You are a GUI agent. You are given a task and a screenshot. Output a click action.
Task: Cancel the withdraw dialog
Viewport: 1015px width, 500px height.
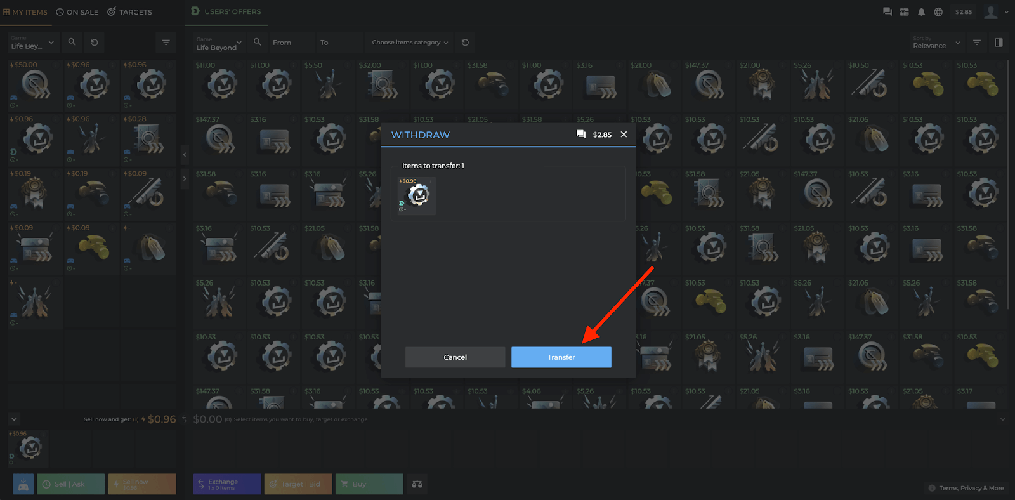click(x=455, y=357)
